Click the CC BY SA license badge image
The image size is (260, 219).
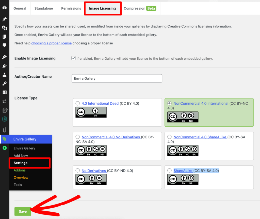pos(183,180)
